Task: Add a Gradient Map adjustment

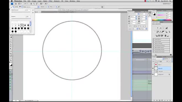Action: pos(165,36)
